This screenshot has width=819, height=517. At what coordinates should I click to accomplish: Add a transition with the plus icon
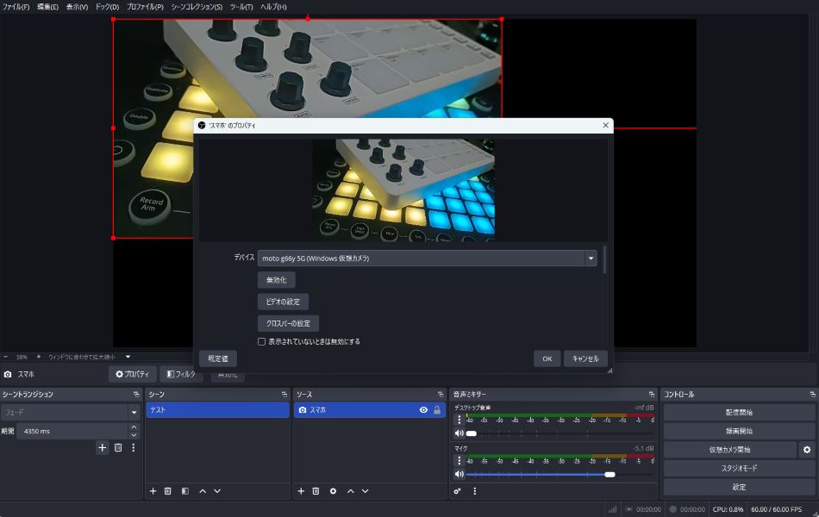pyautogui.click(x=102, y=447)
